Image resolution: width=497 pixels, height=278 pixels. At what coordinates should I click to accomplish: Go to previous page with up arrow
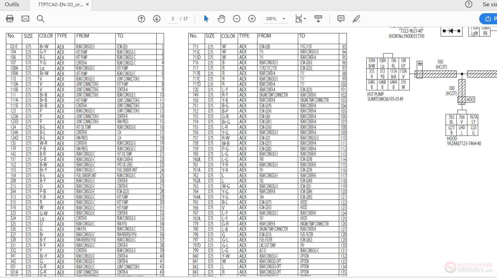(141, 19)
